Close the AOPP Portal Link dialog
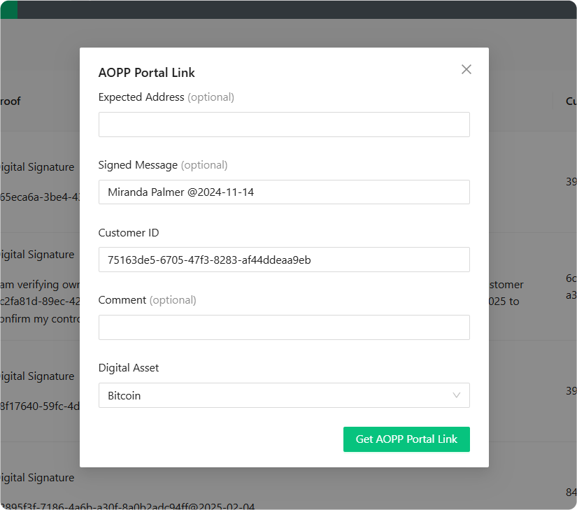The width and height of the screenshot is (577, 510). pyautogui.click(x=466, y=69)
